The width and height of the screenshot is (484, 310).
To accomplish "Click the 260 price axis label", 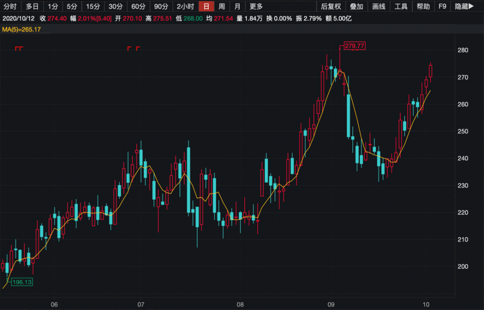I will (462, 105).
